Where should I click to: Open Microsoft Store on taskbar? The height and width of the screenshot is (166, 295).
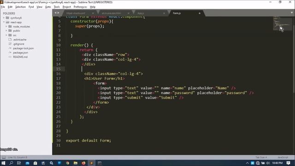(35, 163)
